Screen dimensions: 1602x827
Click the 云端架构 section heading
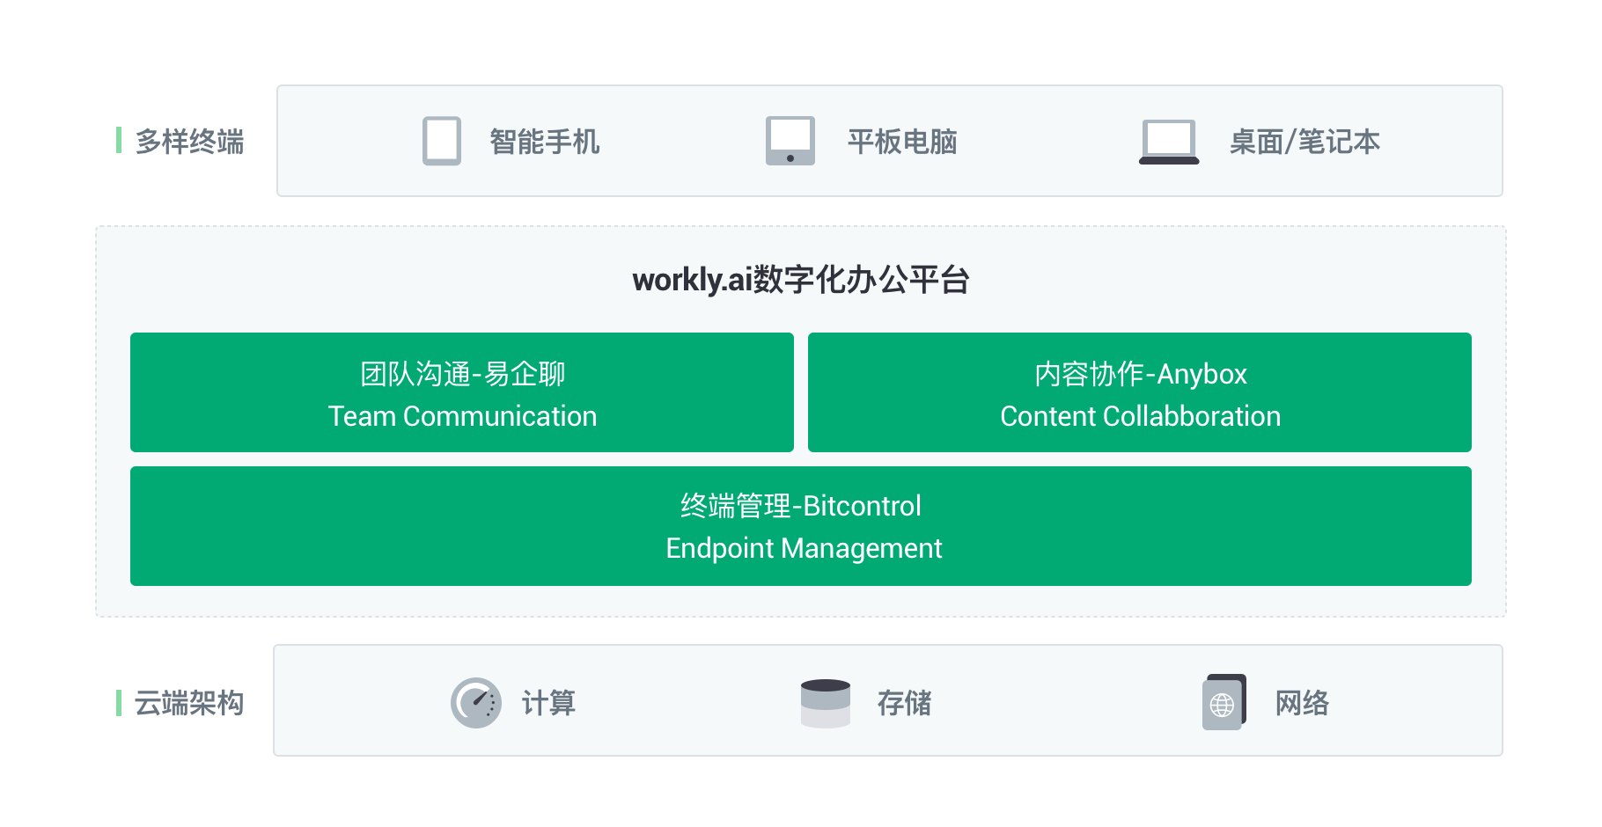click(x=189, y=703)
